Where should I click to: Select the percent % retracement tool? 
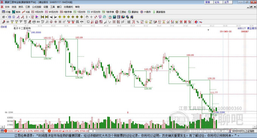pos(138,22)
